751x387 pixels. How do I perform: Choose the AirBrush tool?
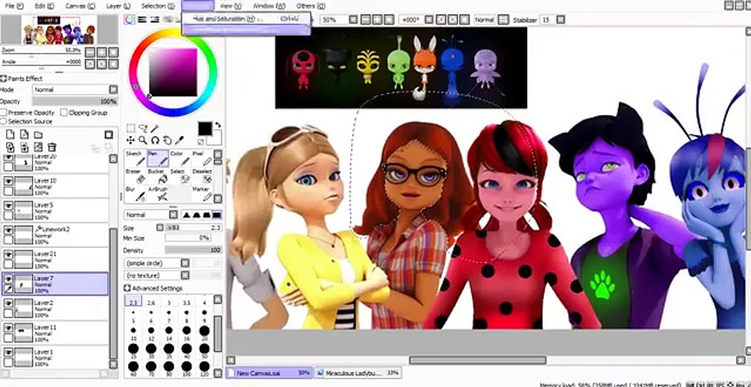click(x=157, y=194)
